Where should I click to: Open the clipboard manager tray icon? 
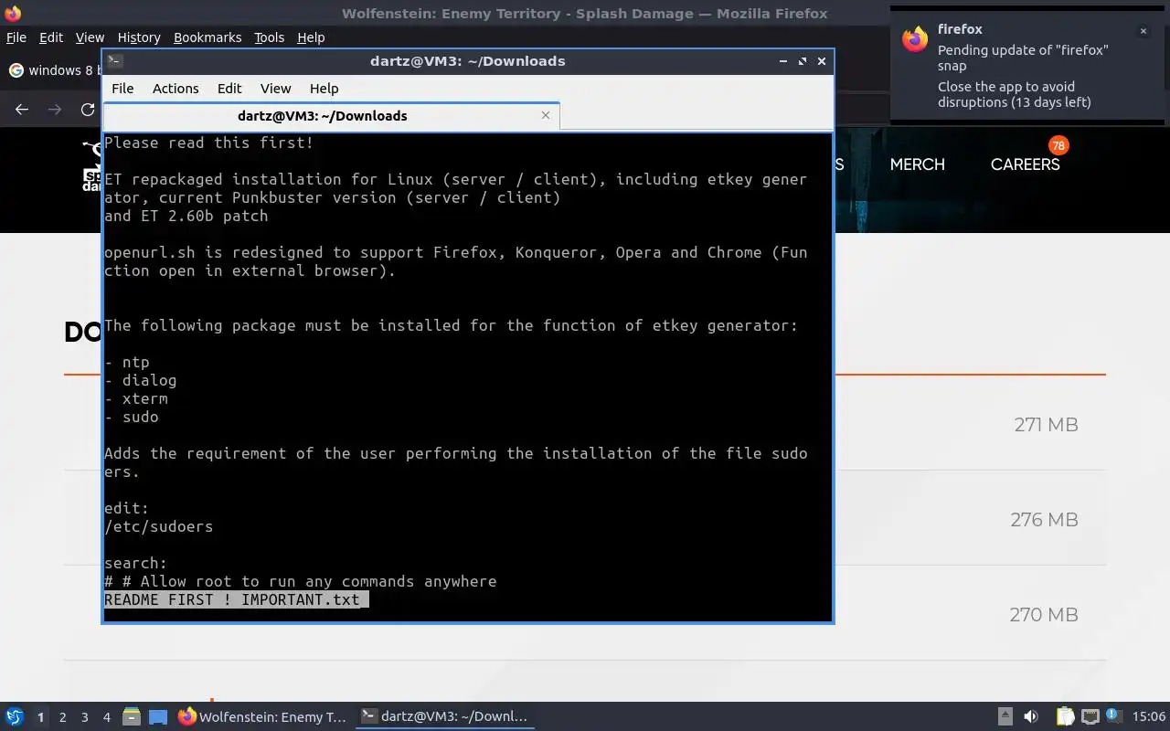coord(1065,717)
